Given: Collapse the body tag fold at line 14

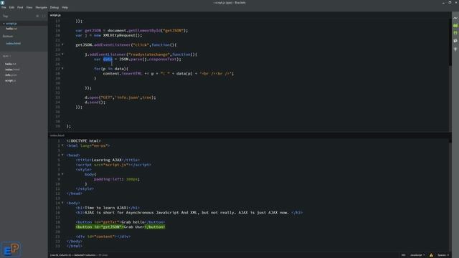Looking at the screenshot, I should [62, 203].
